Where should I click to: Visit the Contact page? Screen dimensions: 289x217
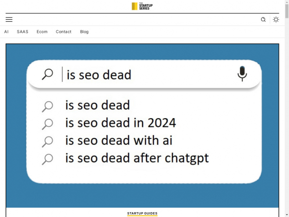click(x=64, y=32)
